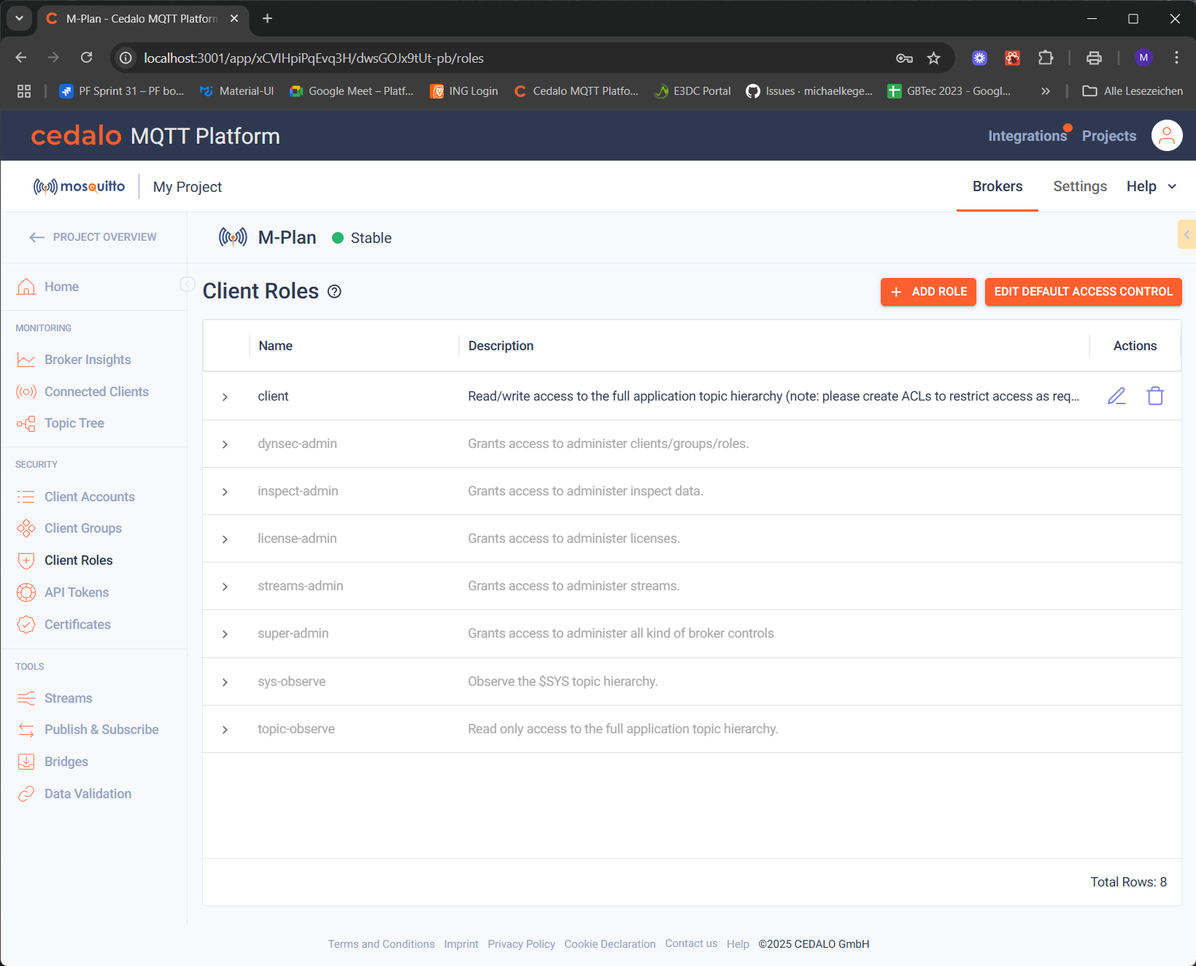Viewport: 1196px width, 966px height.
Task: Click browser back arrow
Action: (21, 58)
